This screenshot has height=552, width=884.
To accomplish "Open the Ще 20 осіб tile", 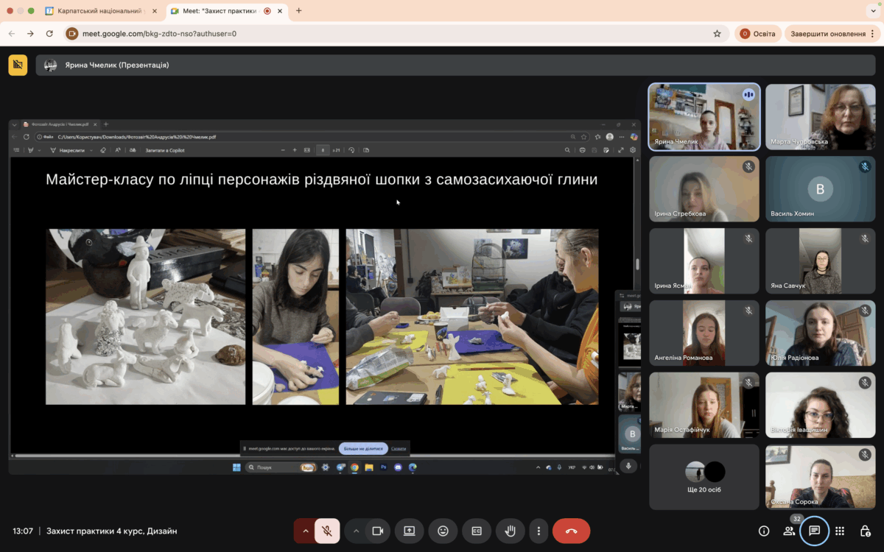I will pyautogui.click(x=704, y=476).
